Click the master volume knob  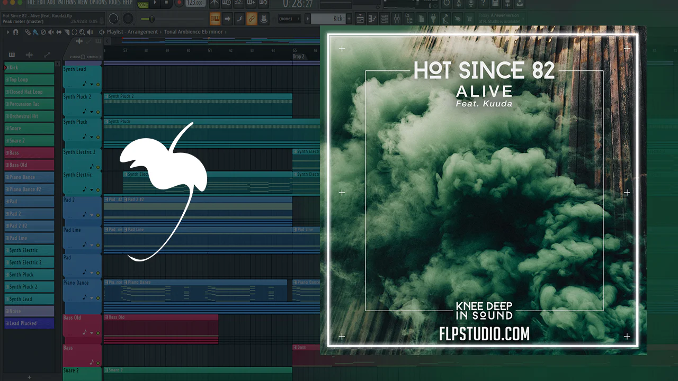[113, 19]
